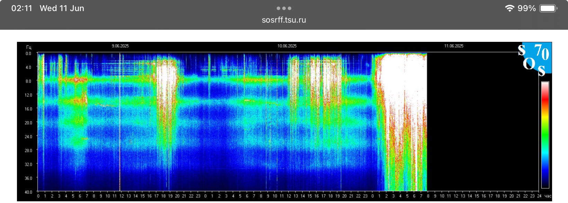Click the 40.0 frequency tick label
This screenshot has height=203, width=568.
[28, 192]
